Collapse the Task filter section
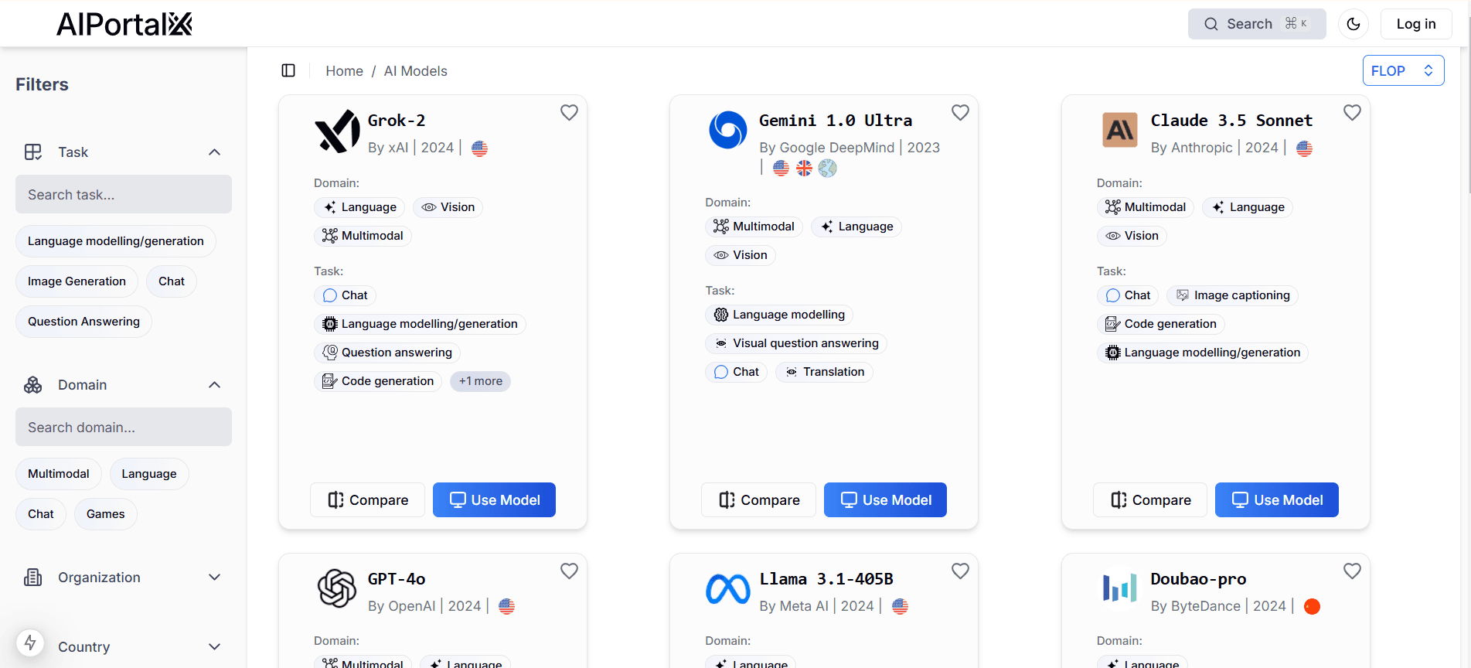This screenshot has width=1471, height=668. click(215, 152)
